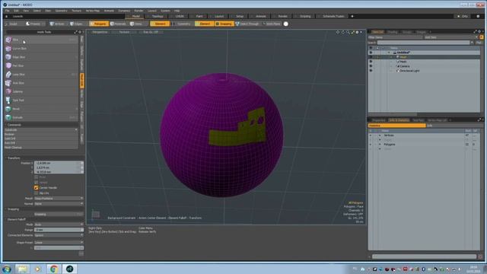Open the Element Falloff Mode dropdown
The image size is (487, 274).
pyautogui.click(x=59, y=225)
